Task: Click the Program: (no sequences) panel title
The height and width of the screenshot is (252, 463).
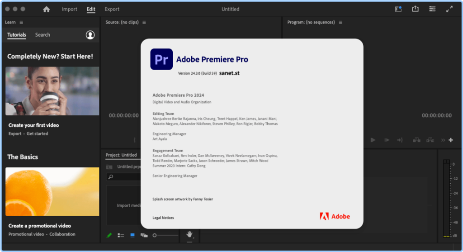Action: point(311,22)
